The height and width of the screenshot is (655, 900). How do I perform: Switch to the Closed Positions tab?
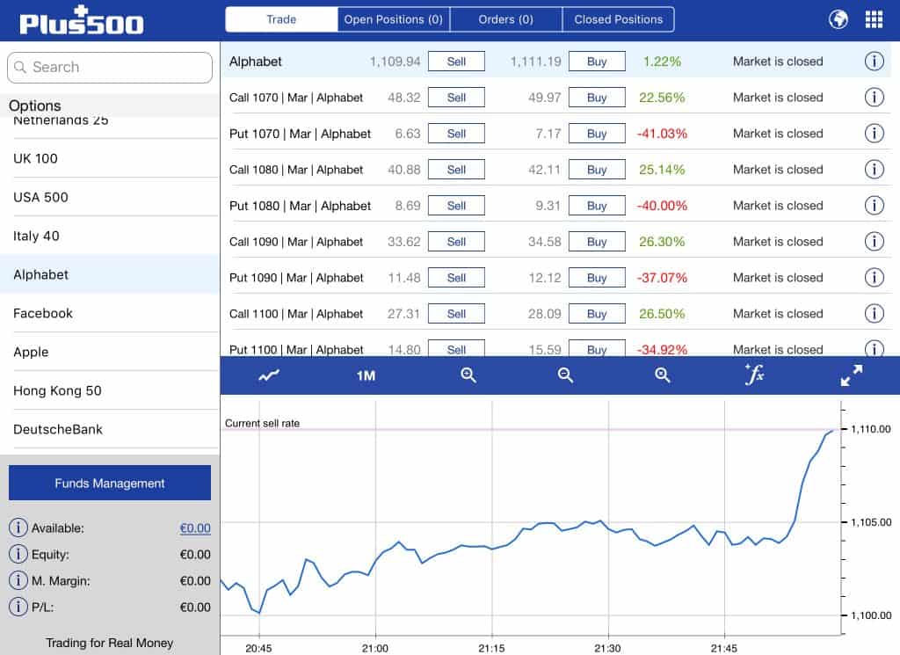(618, 19)
